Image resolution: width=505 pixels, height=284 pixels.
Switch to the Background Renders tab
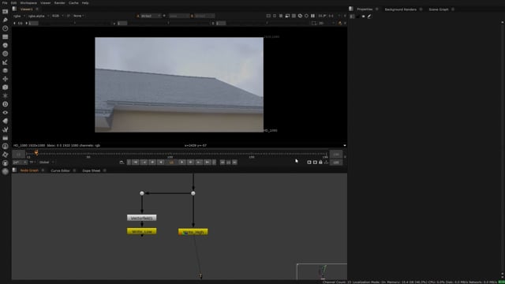point(400,9)
